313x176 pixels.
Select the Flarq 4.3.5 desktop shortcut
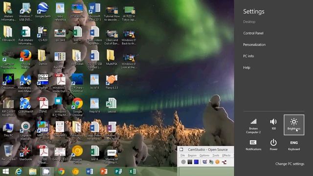112,82
